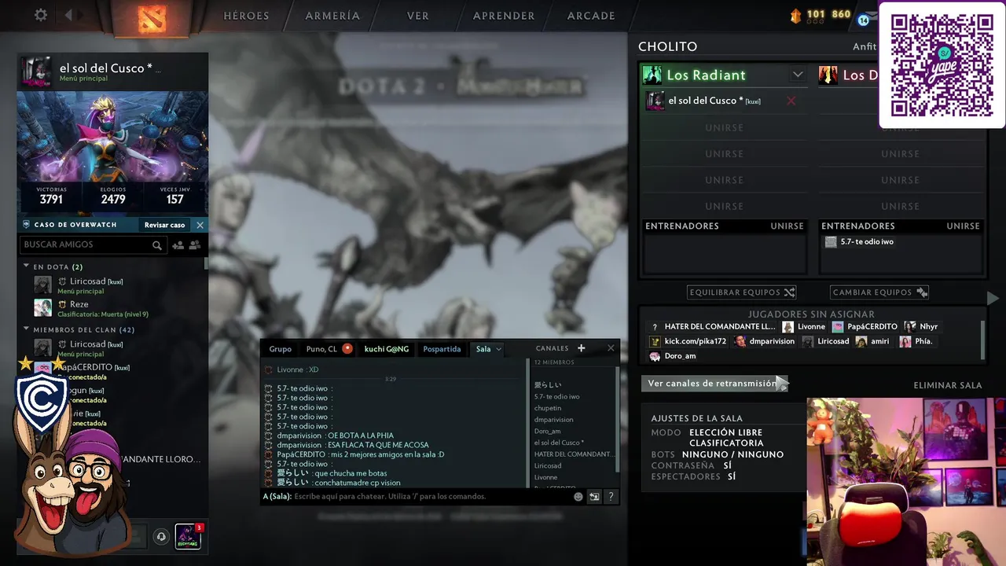The height and width of the screenshot is (566, 1006).
Task: Click the orange shard currency icon
Action: pos(795,15)
